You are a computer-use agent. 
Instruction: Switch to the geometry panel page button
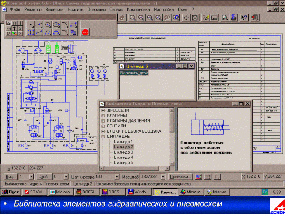tap(9, 23)
